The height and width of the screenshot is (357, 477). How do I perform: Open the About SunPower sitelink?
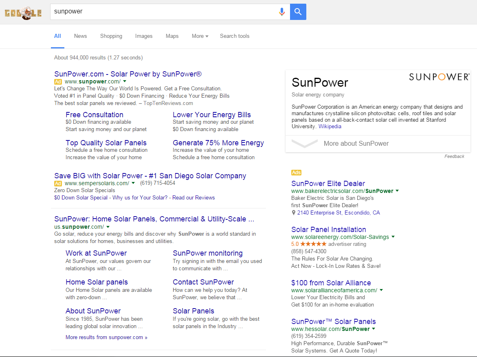click(x=93, y=311)
